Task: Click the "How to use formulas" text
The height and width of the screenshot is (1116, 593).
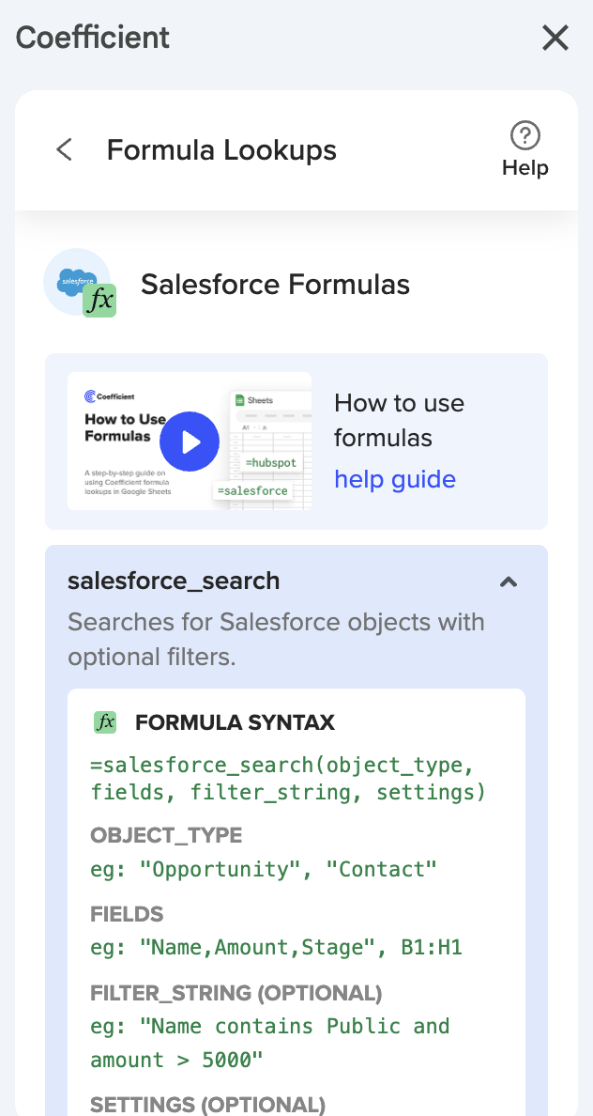Action: pyautogui.click(x=399, y=420)
